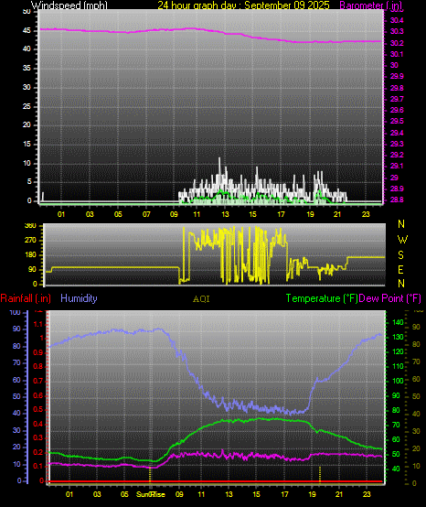426x507 pixels.
Task: Select the Rainfall (in) legend label
Action: pyautogui.click(x=26, y=298)
